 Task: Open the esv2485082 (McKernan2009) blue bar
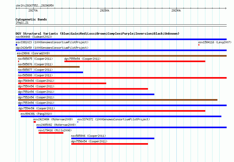pos(132,127)
